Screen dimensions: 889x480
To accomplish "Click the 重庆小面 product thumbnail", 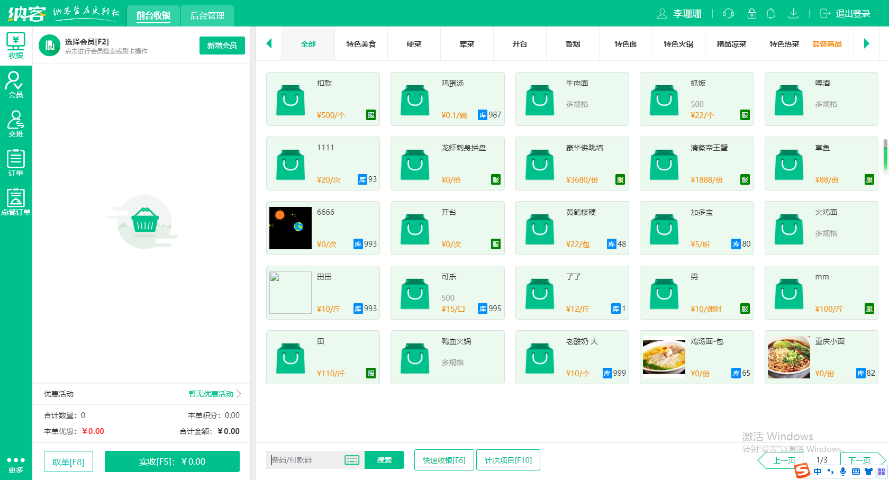I will click(x=788, y=357).
